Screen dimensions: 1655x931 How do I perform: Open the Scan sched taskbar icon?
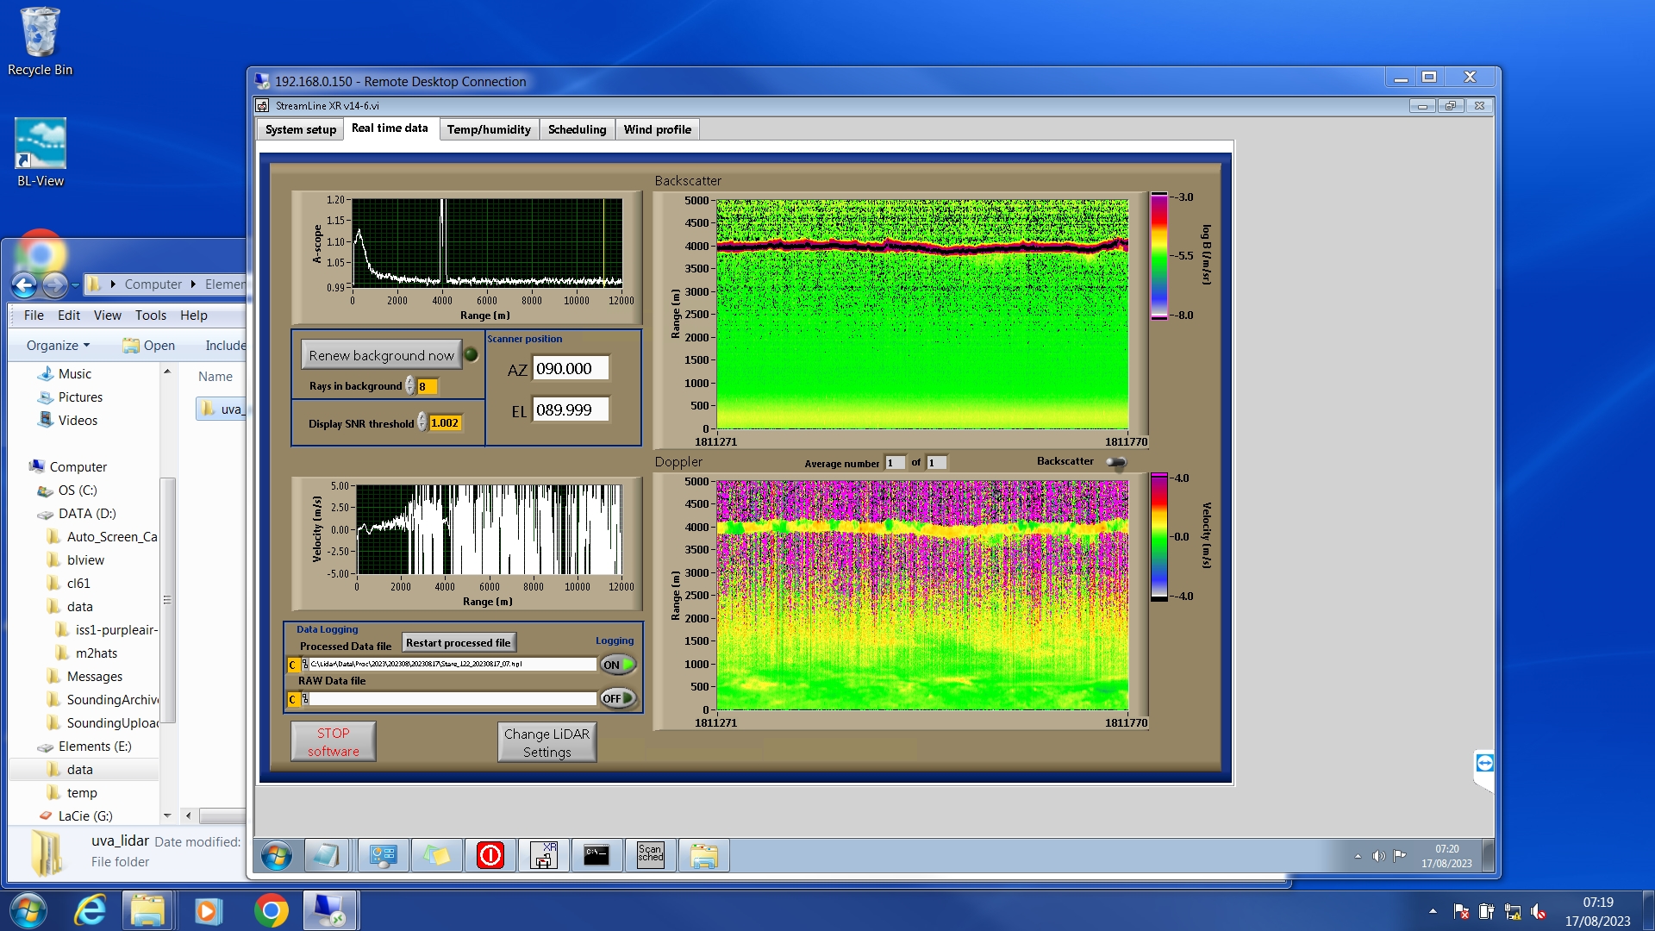pyautogui.click(x=651, y=855)
